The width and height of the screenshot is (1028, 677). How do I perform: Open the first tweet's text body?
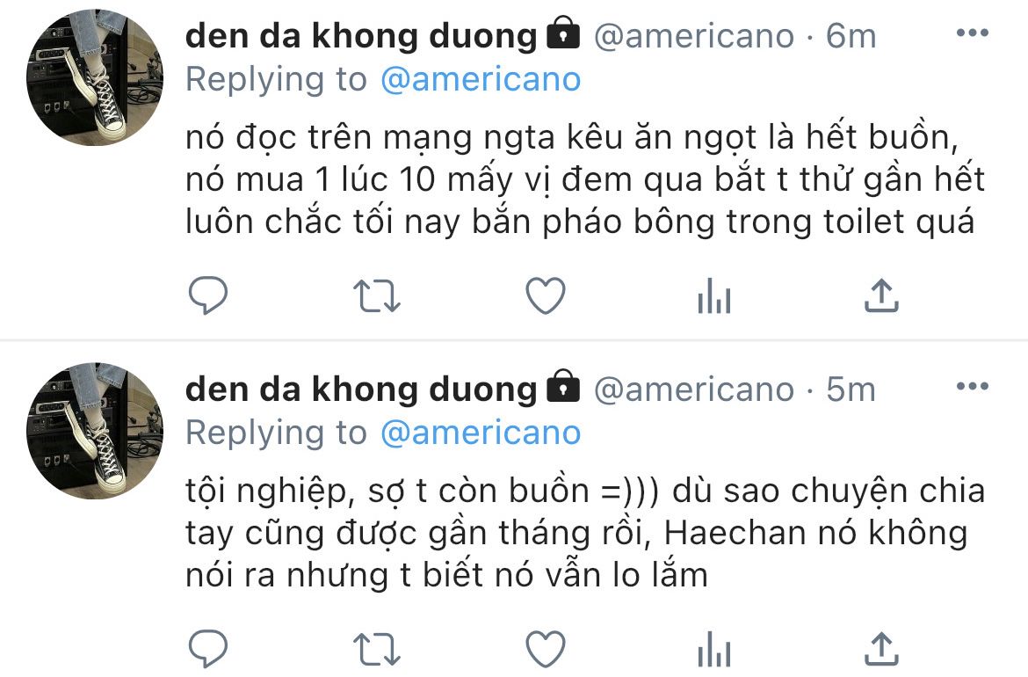click(585, 179)
